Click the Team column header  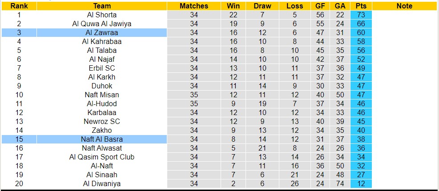pyautogui.click(x=102, y=6)
